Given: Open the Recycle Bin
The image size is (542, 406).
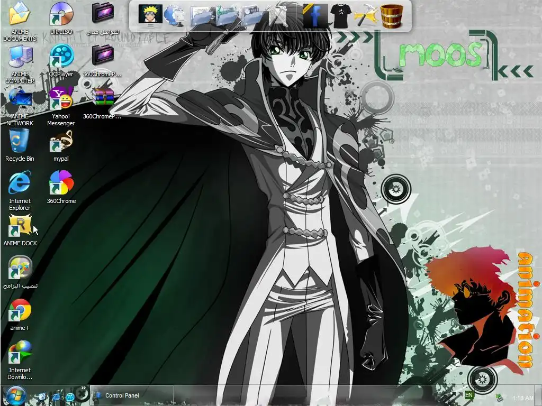Looking at the screenshot, I should [x=20, y=141].
